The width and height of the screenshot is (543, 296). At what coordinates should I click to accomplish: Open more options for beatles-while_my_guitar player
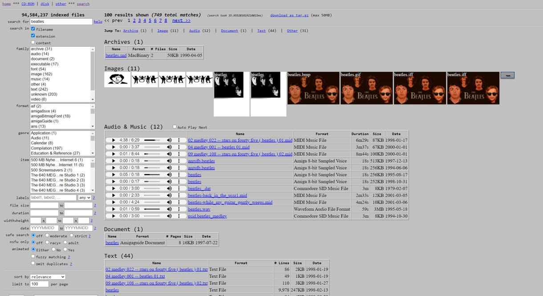(x=179, y=202)
